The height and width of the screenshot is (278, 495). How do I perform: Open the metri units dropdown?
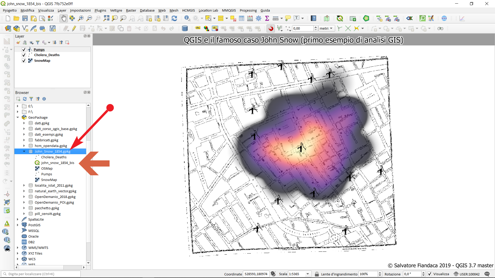(x=326, y=28)
